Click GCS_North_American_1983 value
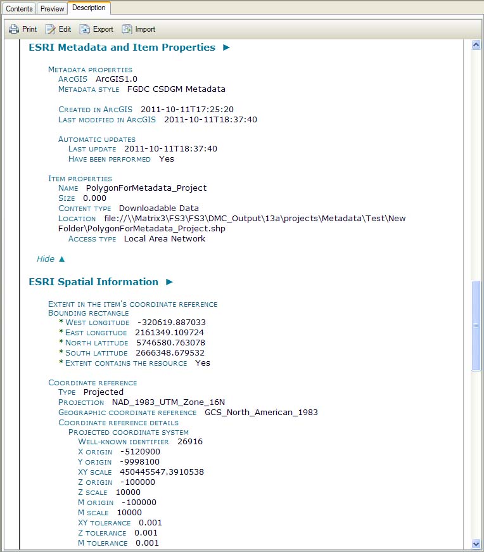This screenshot has width=484, height=552. (x=261, y=413)
